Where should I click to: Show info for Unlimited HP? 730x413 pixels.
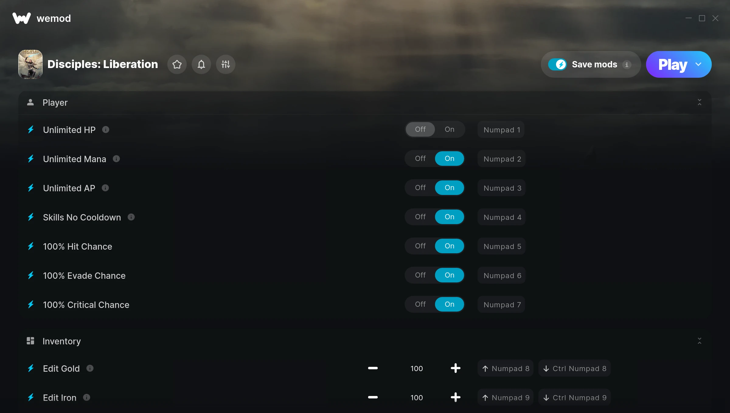click(106, 130)
